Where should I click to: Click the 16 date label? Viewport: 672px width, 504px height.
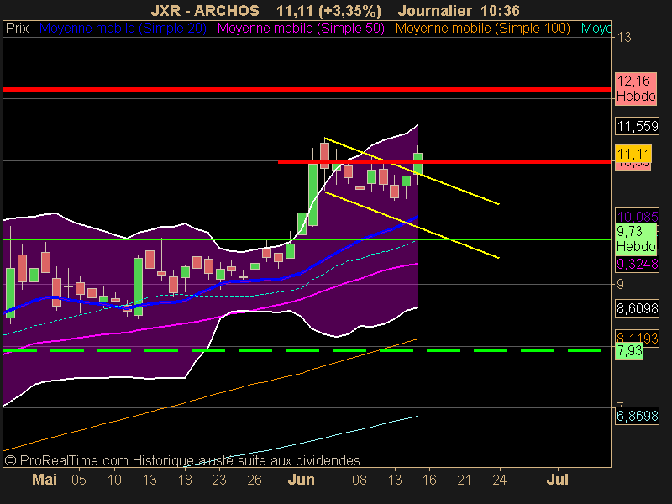pos(429,480)
